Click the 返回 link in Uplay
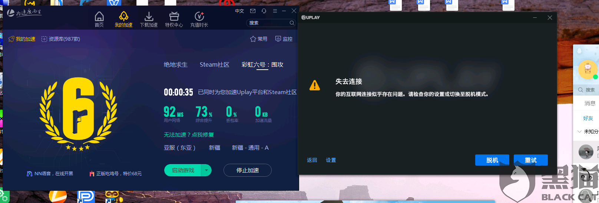 312,160
